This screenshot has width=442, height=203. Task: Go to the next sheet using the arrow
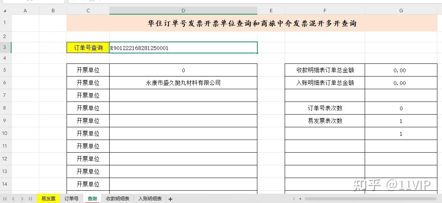pos(22,199)
